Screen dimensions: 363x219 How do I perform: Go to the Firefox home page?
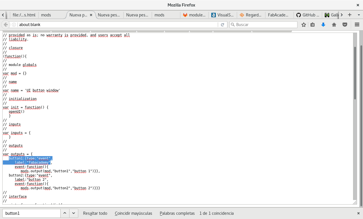coord(334,25)
